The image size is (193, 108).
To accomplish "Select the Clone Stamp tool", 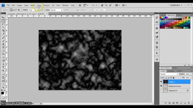I will click(3, 44).
